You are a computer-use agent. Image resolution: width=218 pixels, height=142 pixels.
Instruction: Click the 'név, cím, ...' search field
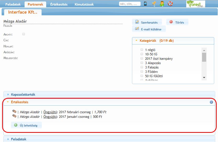click(129, 4)
